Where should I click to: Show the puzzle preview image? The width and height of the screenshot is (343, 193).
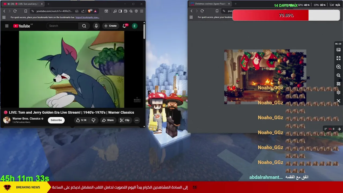click(x=338, y=50)
